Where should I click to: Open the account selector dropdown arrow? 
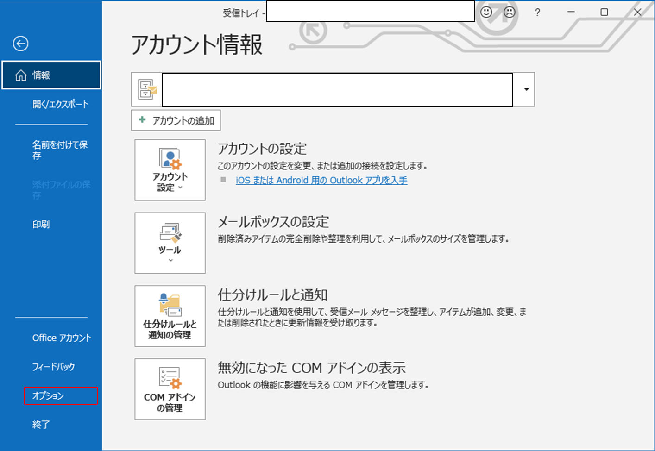coord(525,89)
